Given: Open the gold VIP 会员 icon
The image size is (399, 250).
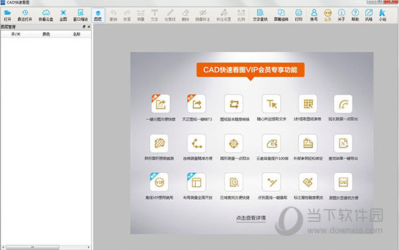Looking at the screenshot, I should [x=328, y=15].
